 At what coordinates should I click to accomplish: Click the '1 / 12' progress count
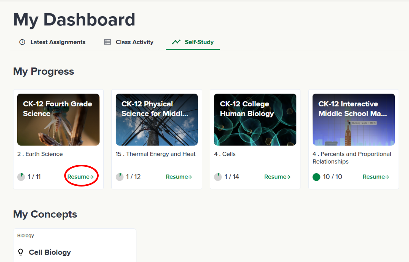[x=133, y=177]
